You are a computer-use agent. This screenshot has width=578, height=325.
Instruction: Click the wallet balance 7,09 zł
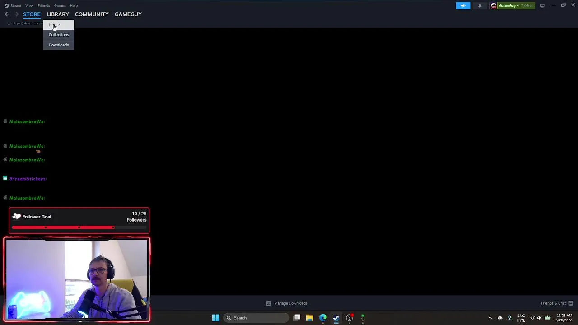click(527, 6)
